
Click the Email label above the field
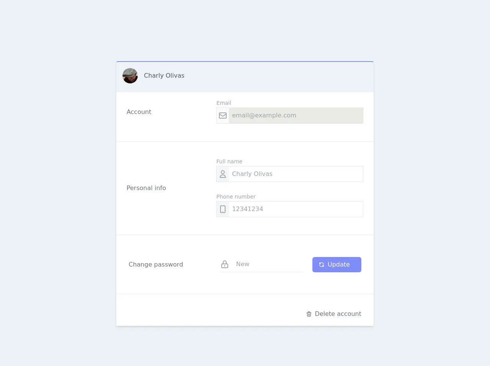(224, 103)
